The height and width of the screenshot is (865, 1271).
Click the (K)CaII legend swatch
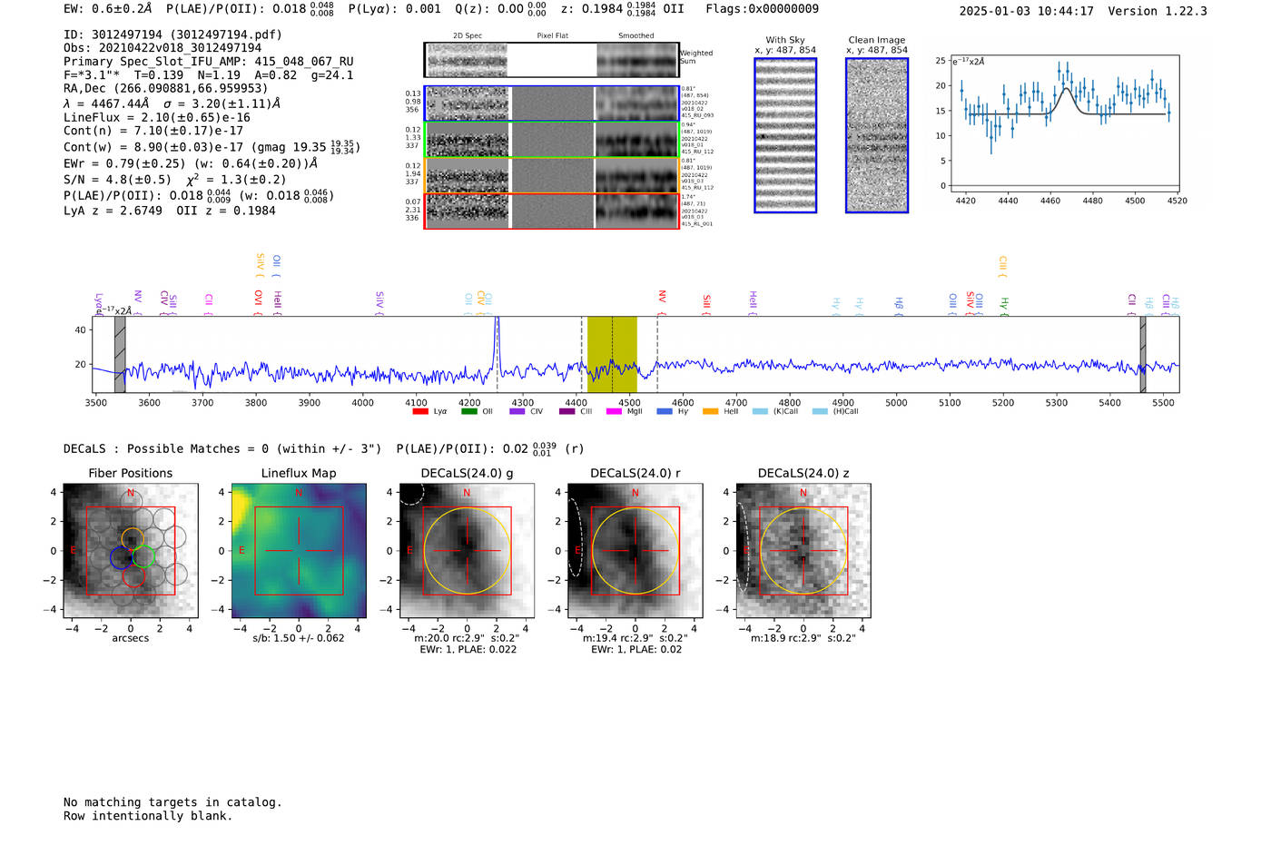click(x=760, y=411)
